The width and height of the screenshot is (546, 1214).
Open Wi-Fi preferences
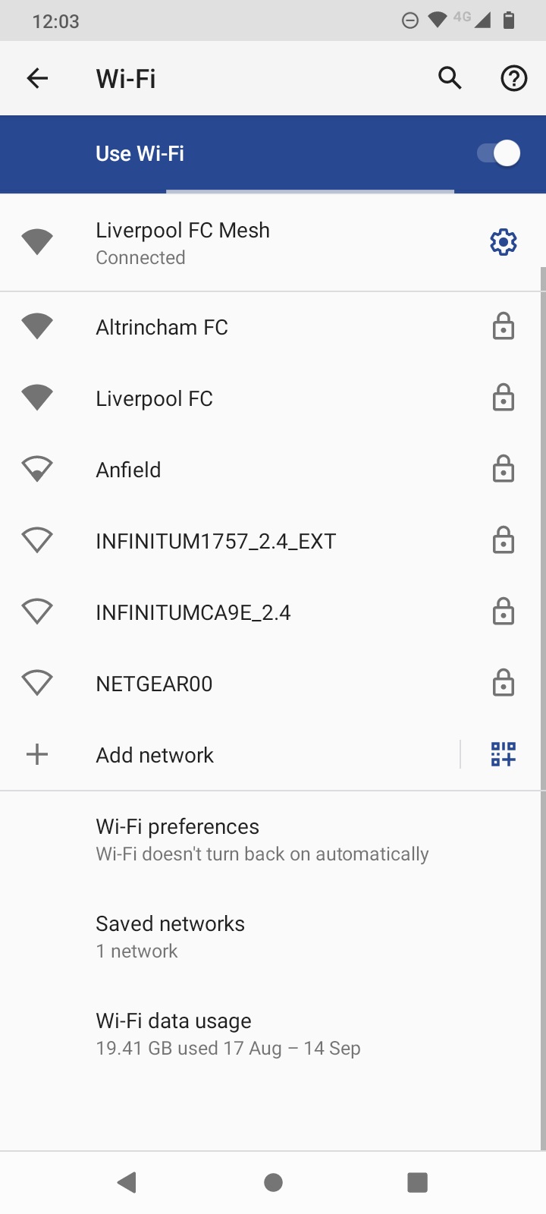(273, 840)
